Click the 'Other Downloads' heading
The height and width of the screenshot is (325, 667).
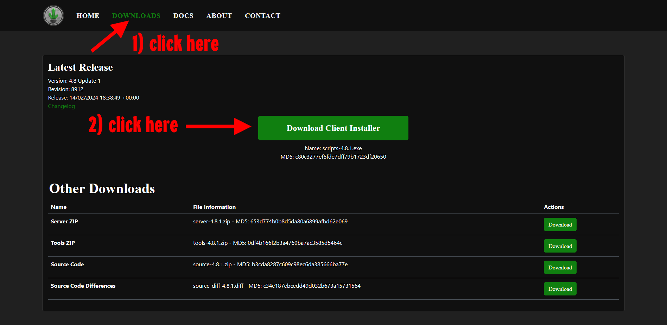click(x=102, y=189)
